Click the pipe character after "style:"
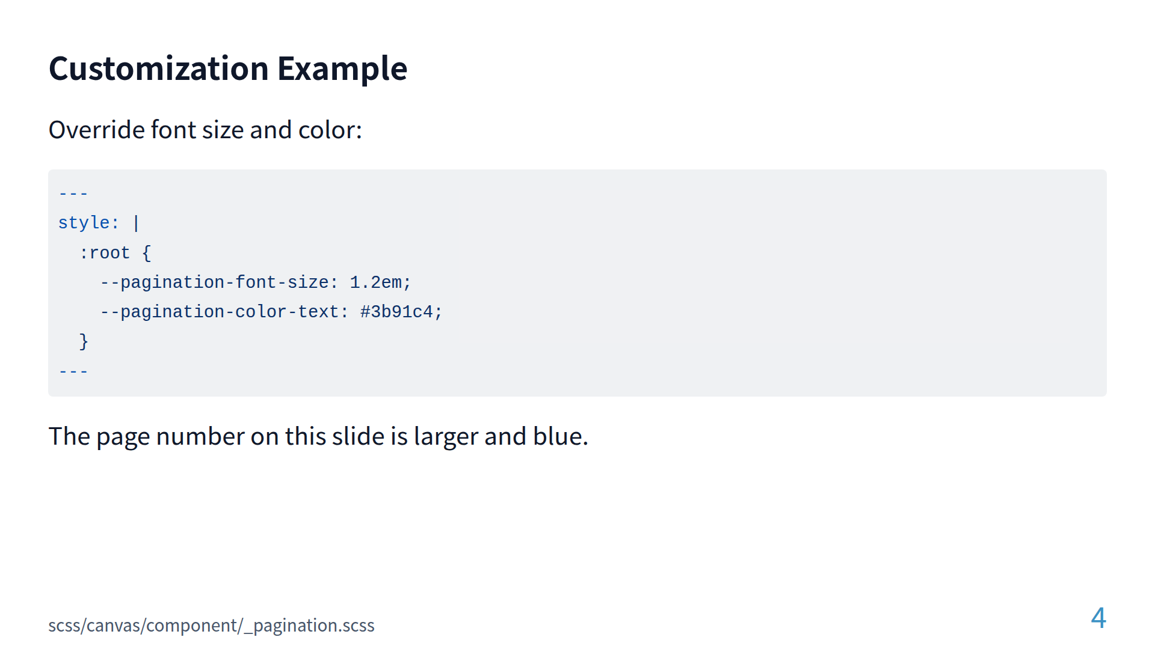This screenshot has width=1155, height=649. tap(136, 223)
